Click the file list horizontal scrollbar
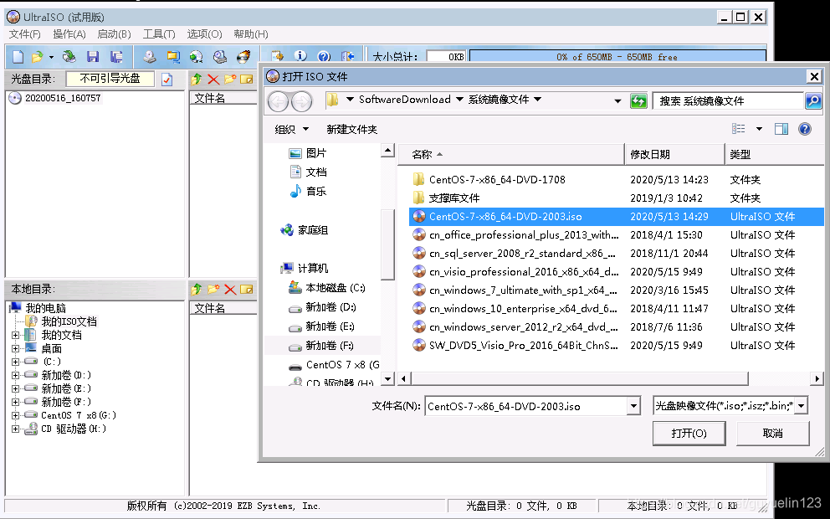Viewport: 830px width, 519px height. pos(580,378)
